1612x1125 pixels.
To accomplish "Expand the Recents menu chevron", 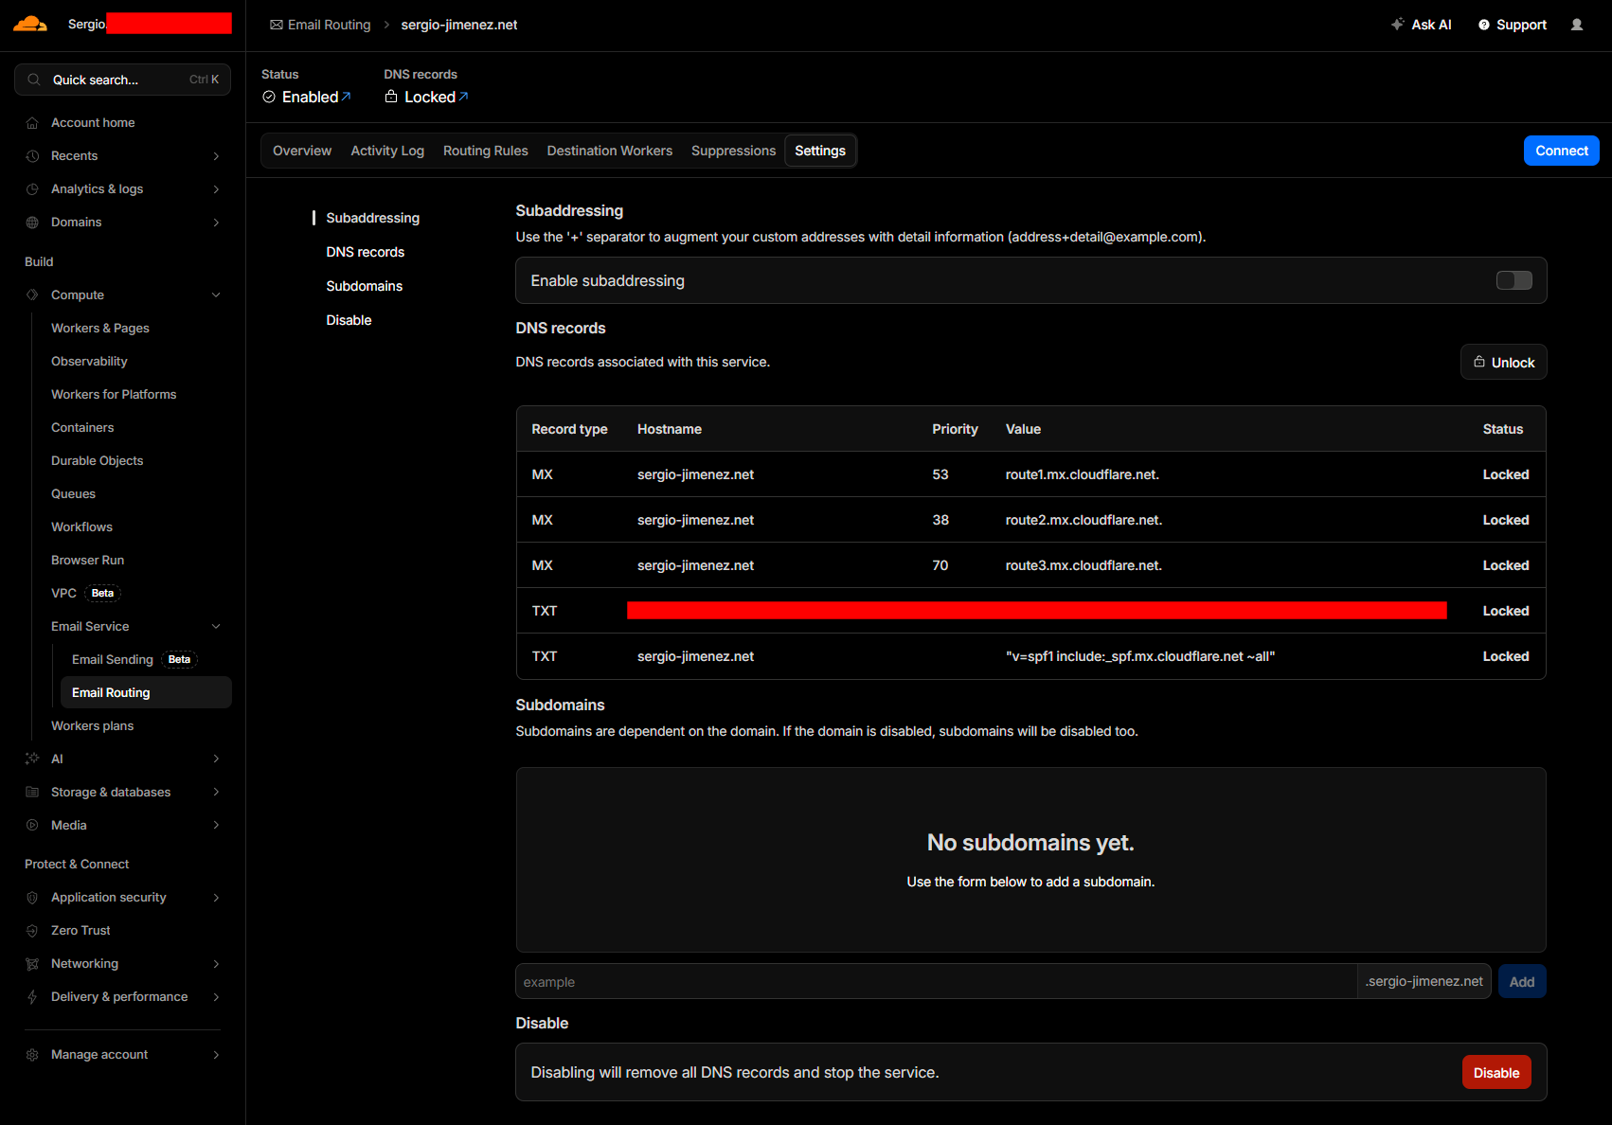I will pyautogui.click(x=216, y=156).
